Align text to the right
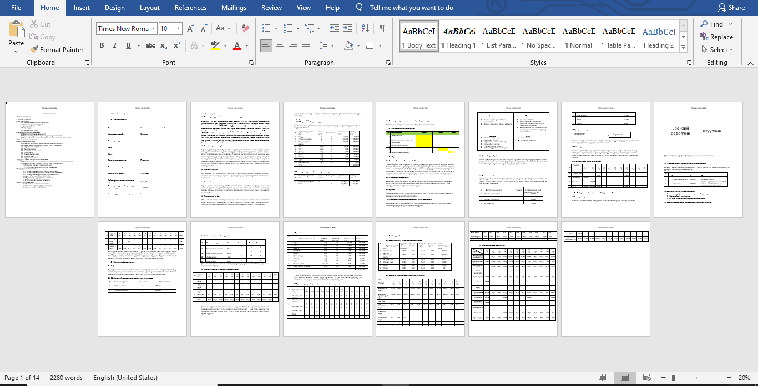Viewport: 758px width, 386px height. [x=293, y=45]
